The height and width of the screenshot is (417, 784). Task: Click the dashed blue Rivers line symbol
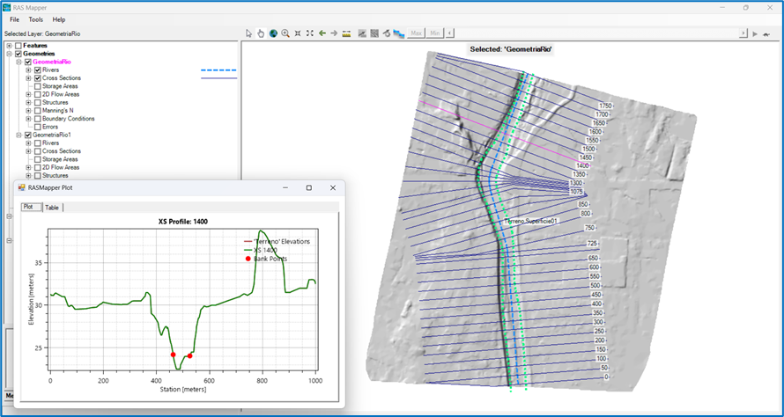point(218,70)
